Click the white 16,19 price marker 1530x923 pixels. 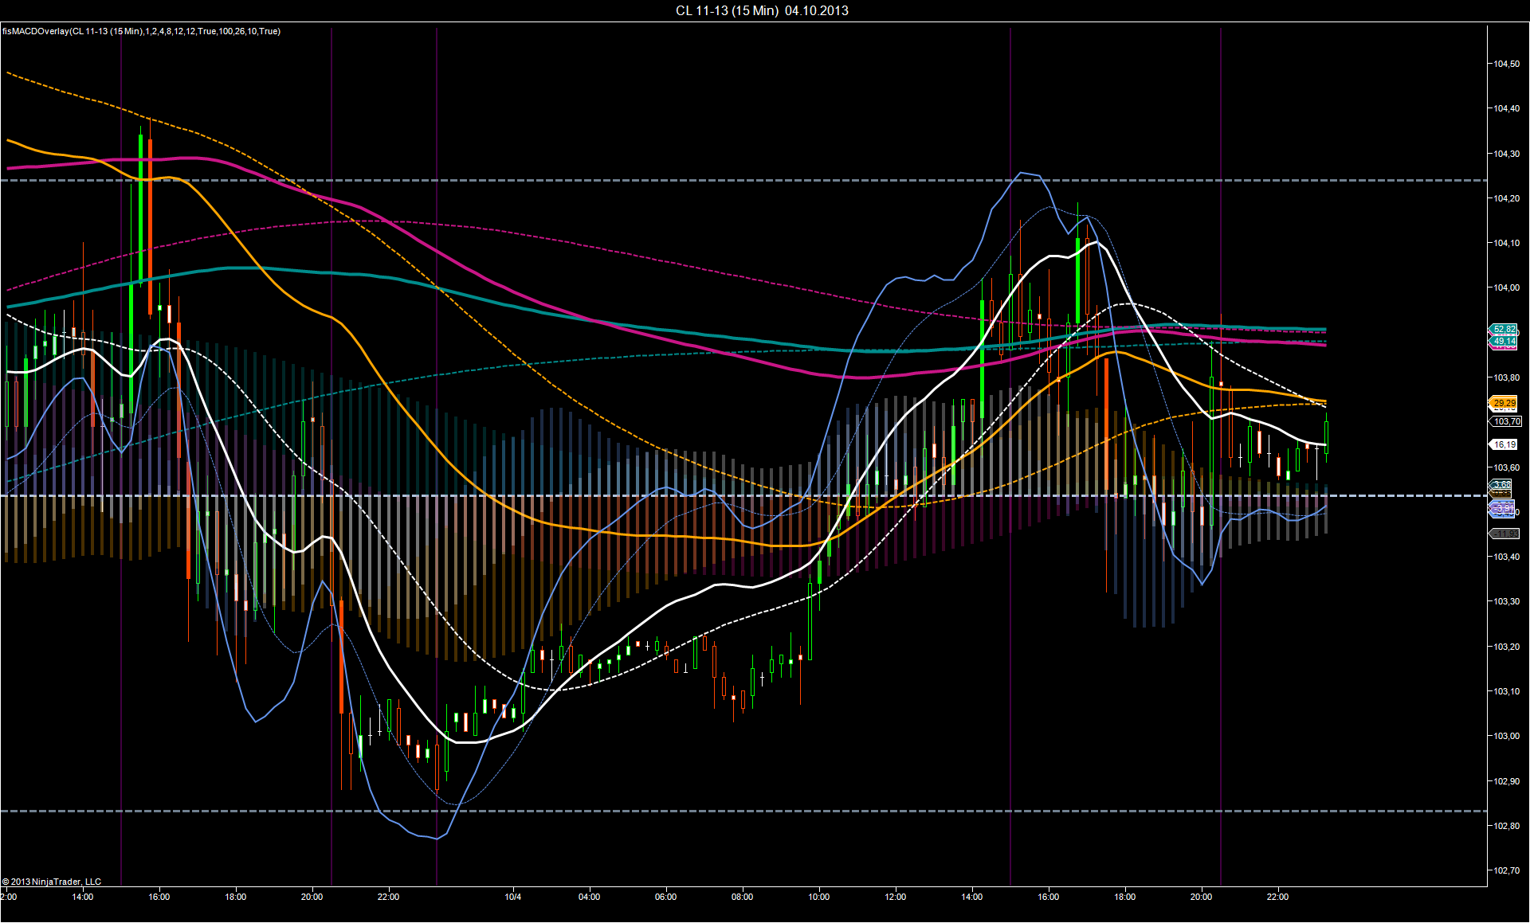click(1504, 444)
